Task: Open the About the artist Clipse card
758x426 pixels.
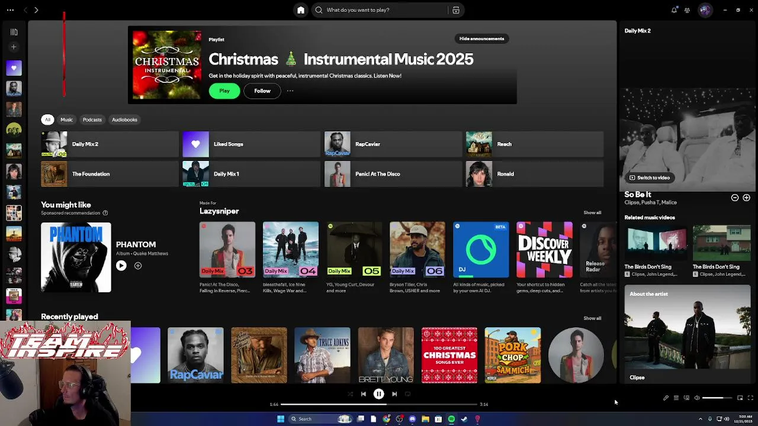Action: (x=687, y=334)
